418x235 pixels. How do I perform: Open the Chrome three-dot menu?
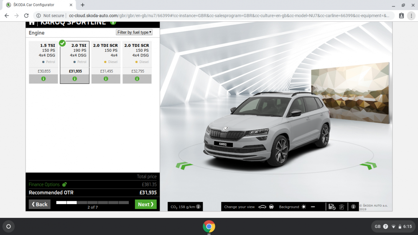(x=411, y=16)
